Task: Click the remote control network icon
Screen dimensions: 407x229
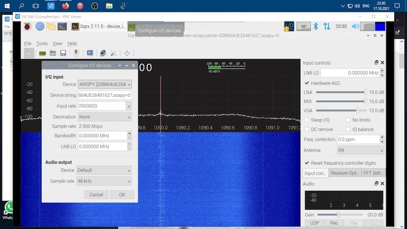Action: pyautogui.click(x=103, y=53)
